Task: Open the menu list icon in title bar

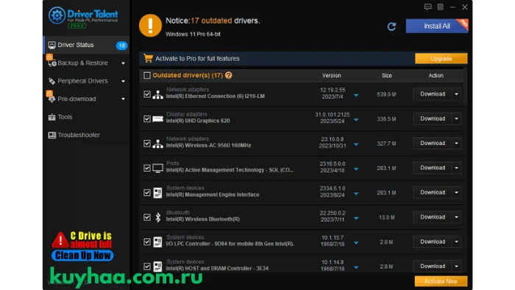Action: [x=440, y=7]
